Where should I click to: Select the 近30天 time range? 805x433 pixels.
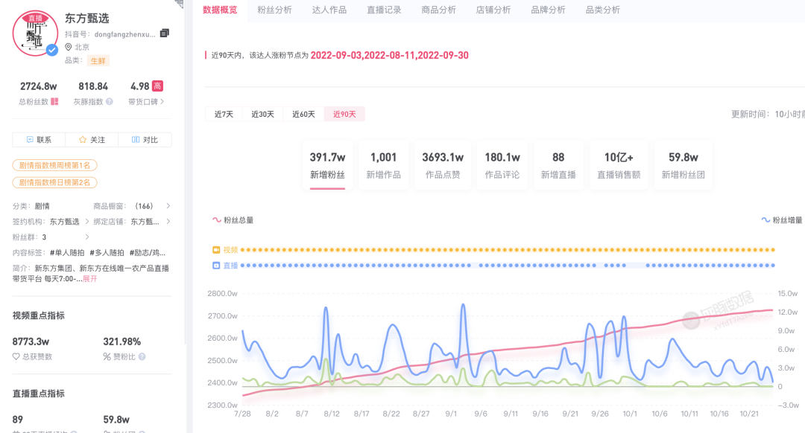click(262, 115)
